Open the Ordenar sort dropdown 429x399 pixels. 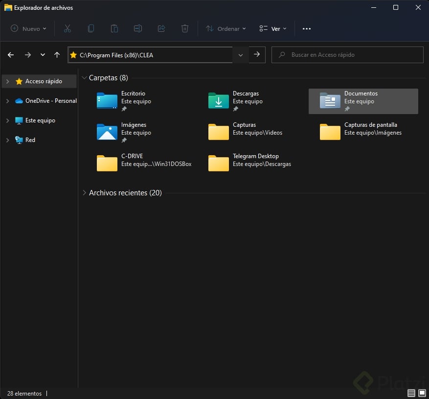[x=226, y=28]
